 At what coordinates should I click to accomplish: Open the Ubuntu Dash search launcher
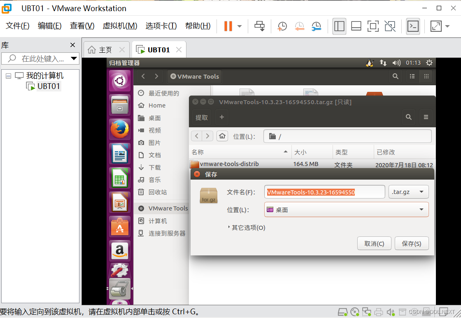pyautogui.click(x=120, y=81)
